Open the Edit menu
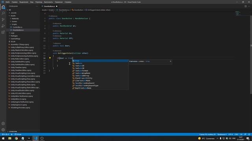 tap(15, 2)
